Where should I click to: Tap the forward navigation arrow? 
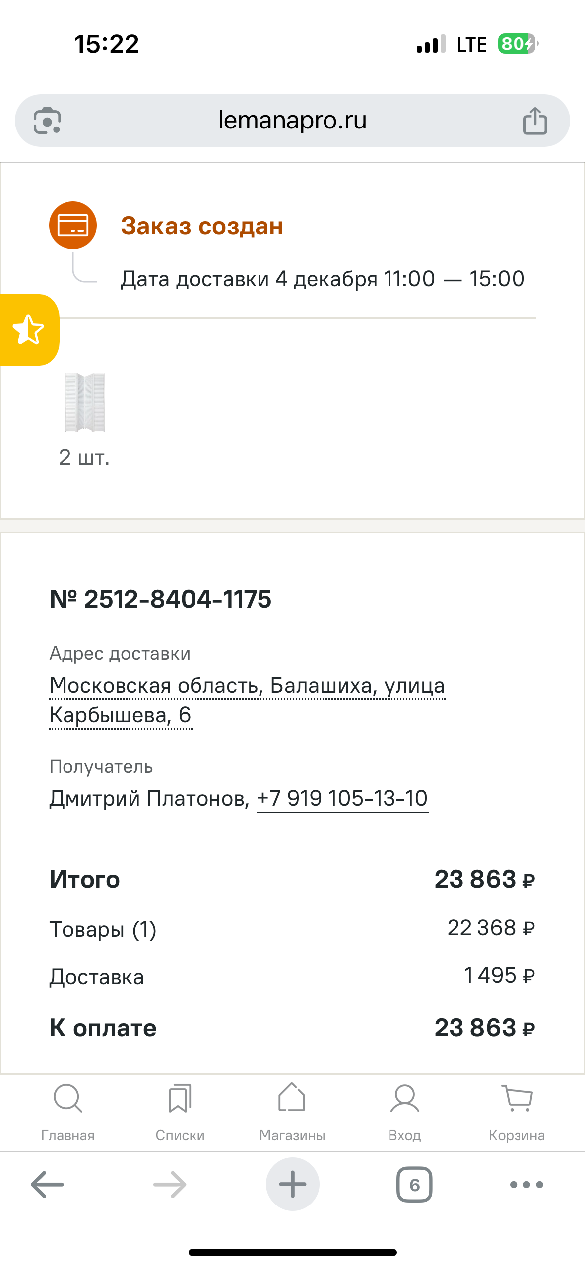(170, 1185)
